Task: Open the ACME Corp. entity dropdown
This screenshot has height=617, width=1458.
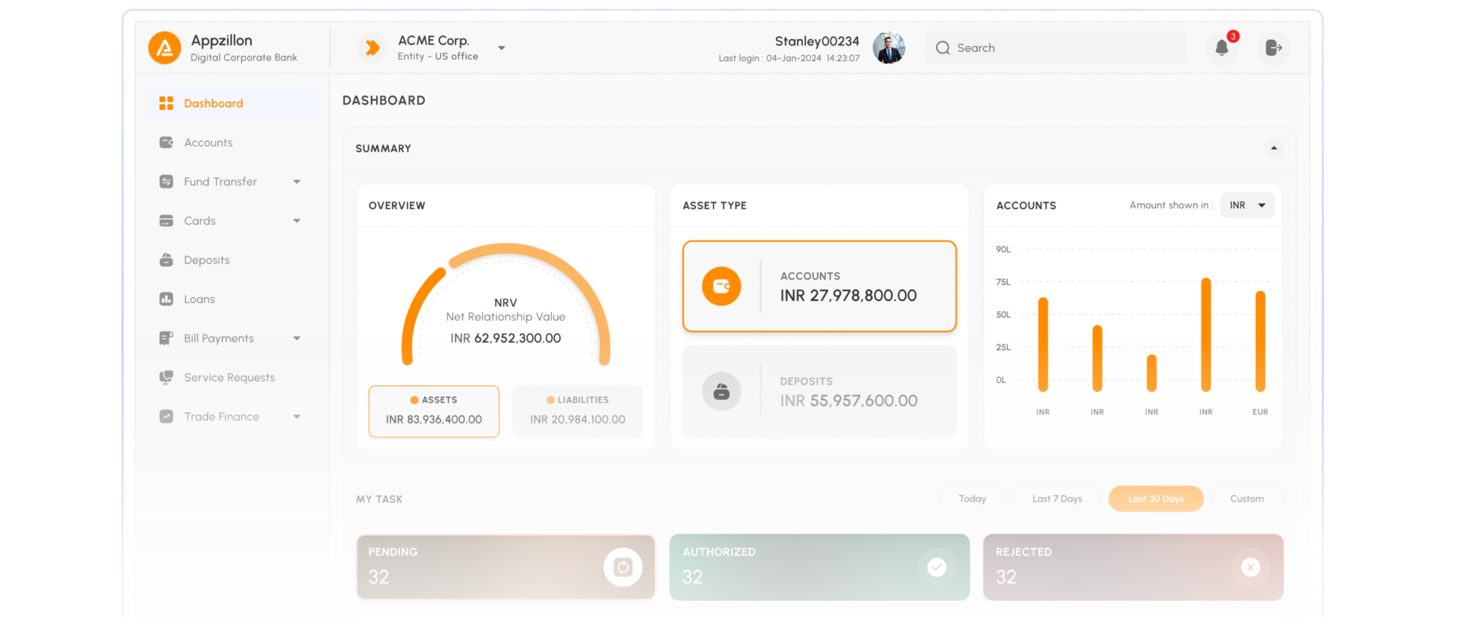Action: pyautogui.click(x=501, y=48)
